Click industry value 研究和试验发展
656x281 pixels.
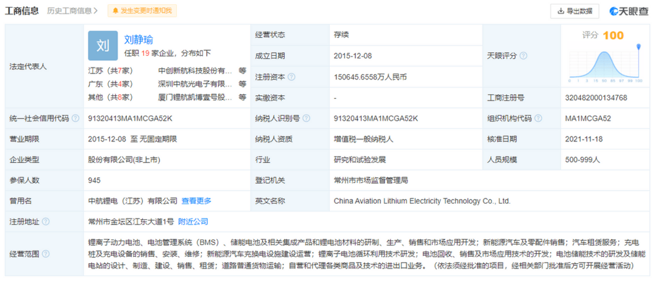360,160
